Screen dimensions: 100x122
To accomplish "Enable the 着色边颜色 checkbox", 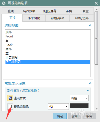I will tap(10, 107).
